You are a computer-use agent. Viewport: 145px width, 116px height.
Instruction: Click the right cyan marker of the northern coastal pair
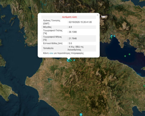click(x=114, y=36)
